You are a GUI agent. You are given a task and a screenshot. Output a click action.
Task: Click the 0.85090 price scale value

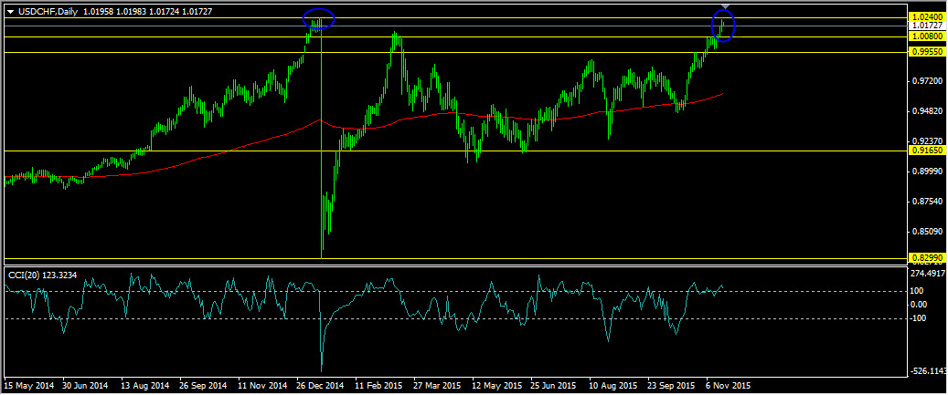(927, 232)
